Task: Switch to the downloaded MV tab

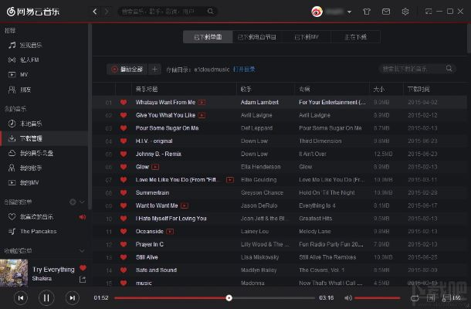Action: [305, 36]
